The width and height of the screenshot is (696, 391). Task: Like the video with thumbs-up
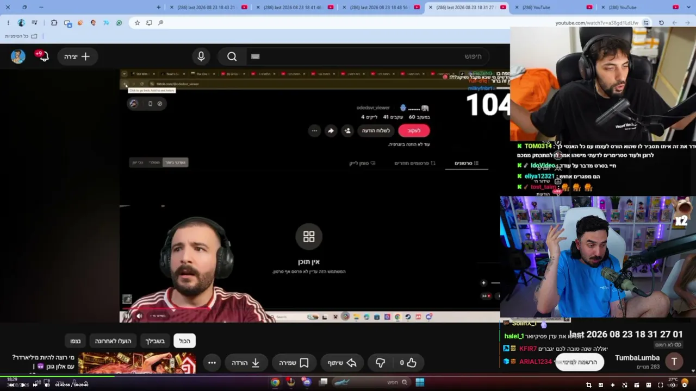(x=408, y=363)
